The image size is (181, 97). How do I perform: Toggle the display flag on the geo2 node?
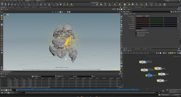(164, 74)
